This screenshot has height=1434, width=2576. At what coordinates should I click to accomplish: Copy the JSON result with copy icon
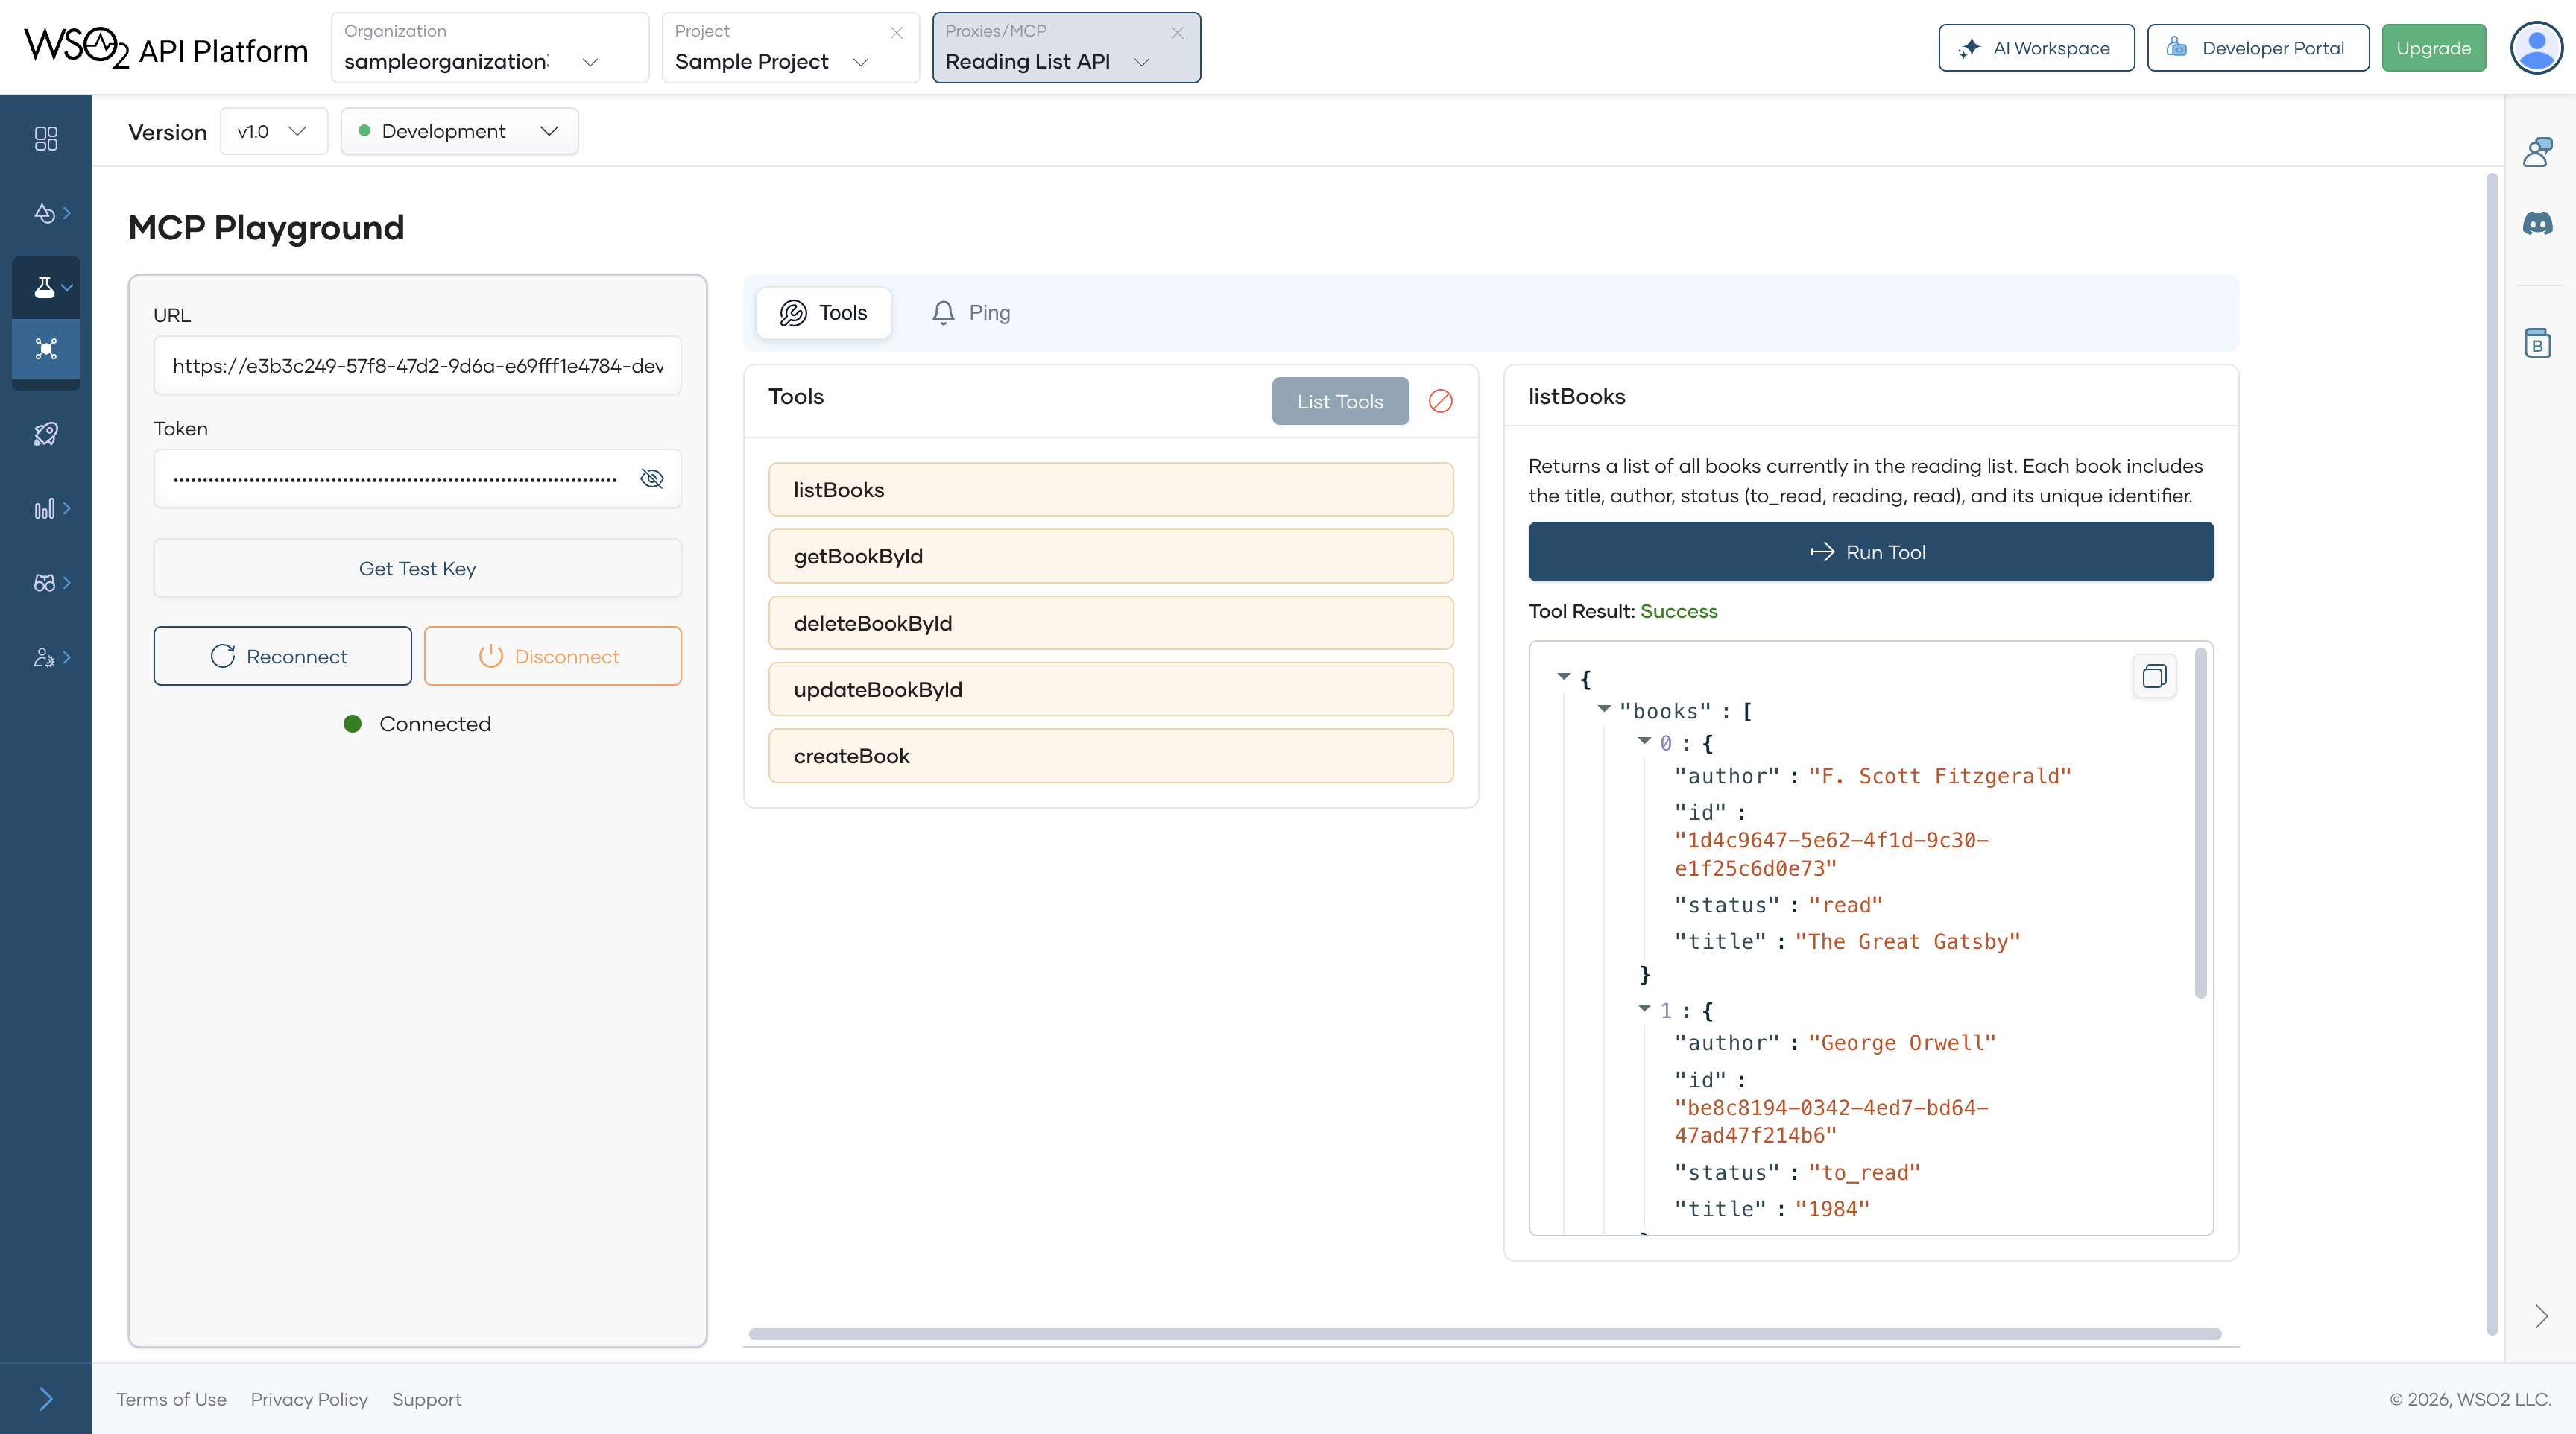(2154, 677)
